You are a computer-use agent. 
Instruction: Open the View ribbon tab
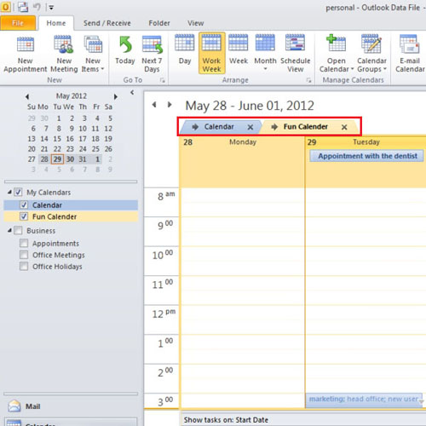point(195,23)
